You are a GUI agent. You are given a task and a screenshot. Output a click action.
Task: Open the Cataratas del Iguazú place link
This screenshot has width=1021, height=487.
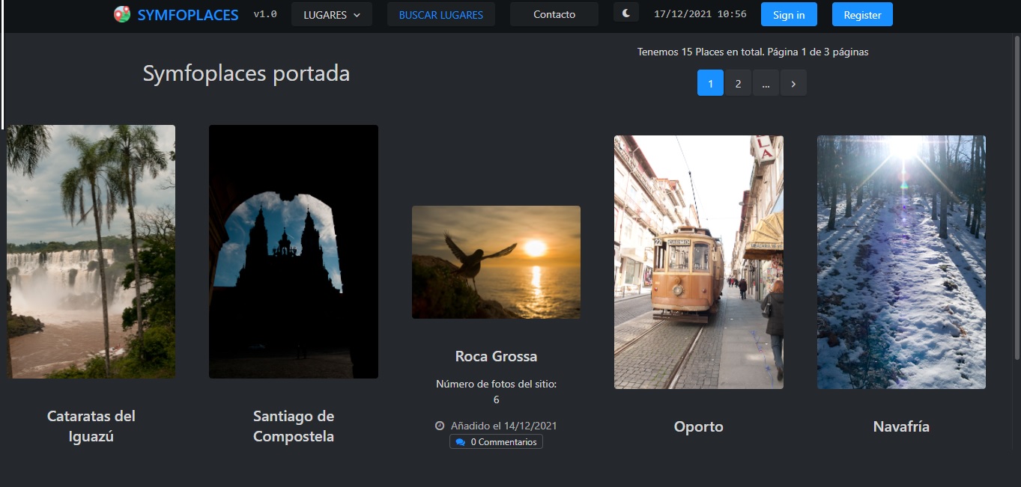click(x=91, y=425)
